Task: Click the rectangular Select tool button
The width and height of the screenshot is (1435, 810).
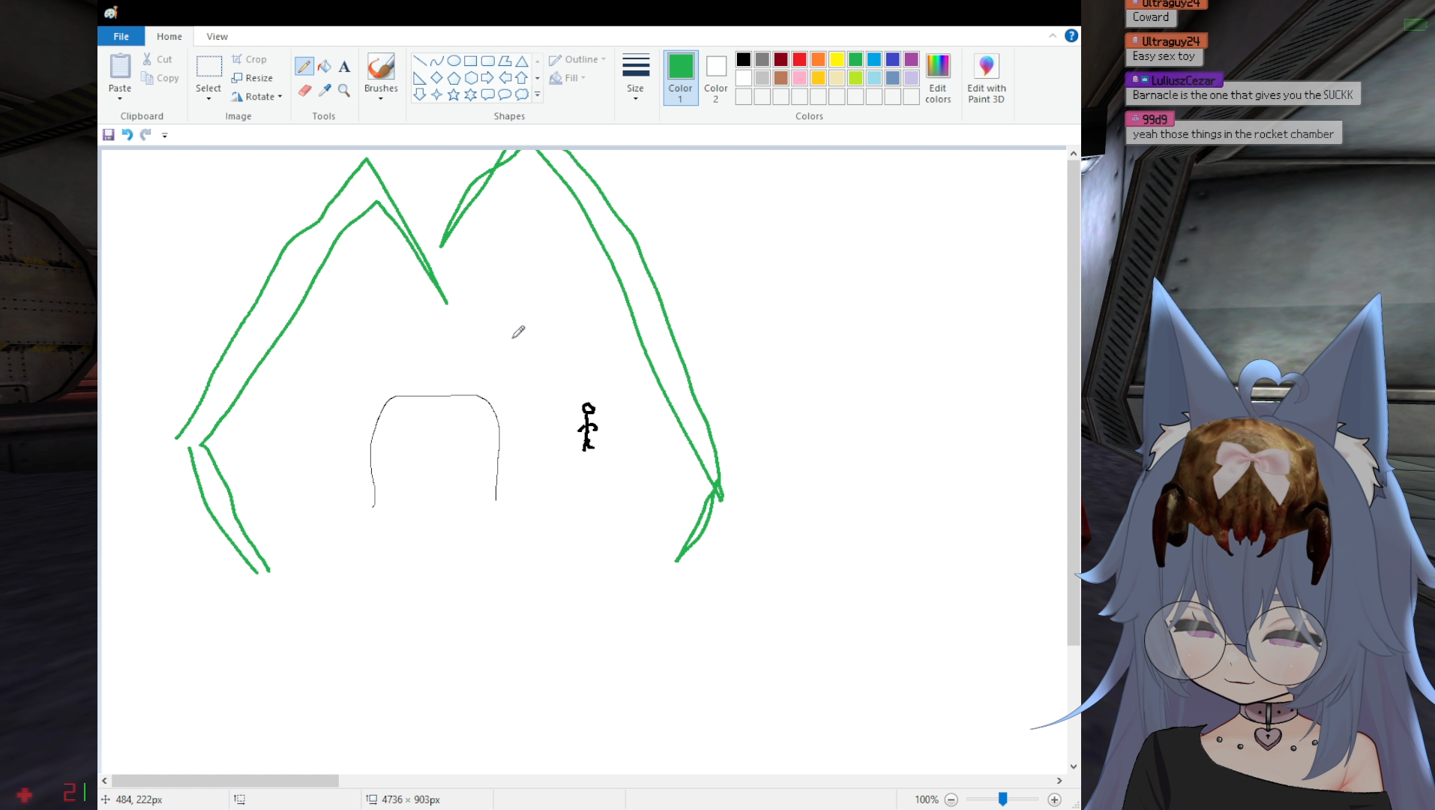Action: 208,67
